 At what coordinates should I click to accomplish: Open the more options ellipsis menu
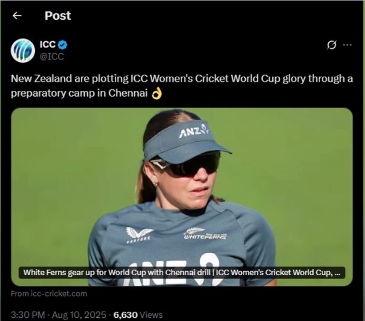(x=347, y=45)
